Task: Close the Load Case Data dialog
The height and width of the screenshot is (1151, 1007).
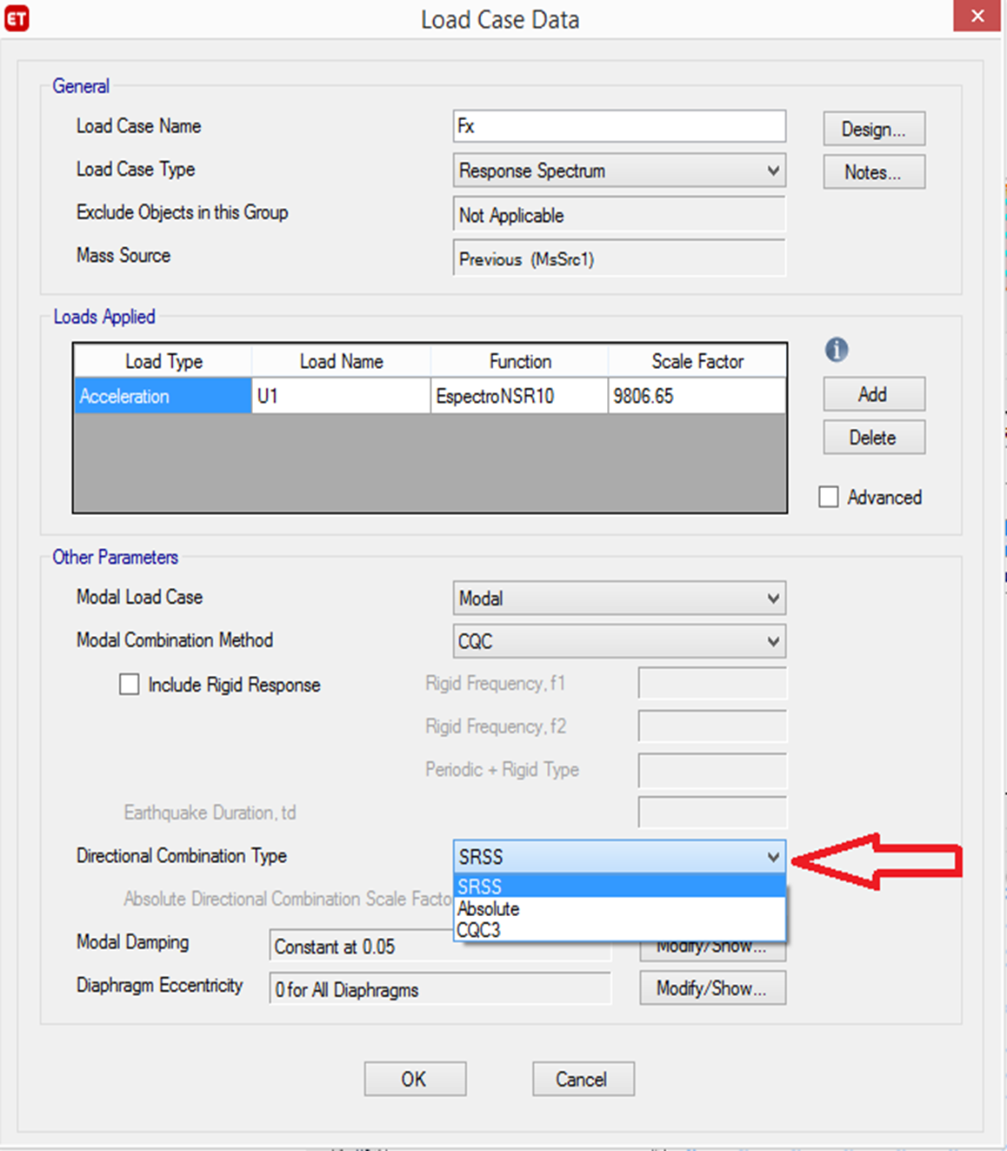Action: pyautogui.click(x=977, y=17)
